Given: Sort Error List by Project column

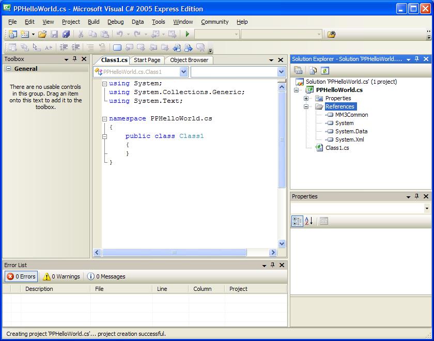Looking at the screenshot, I should point(255,289).
